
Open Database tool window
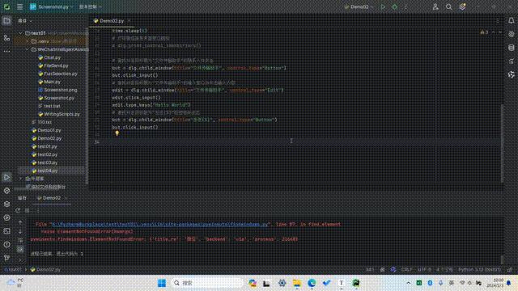(x=511, y=48)
